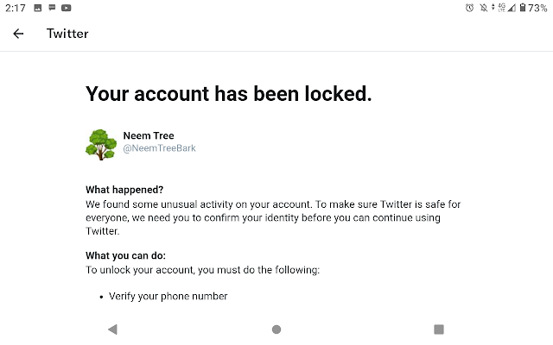Screen dimensions: 553x345
Task: Tap the photo notification icon in status bar
Action: 39,8
